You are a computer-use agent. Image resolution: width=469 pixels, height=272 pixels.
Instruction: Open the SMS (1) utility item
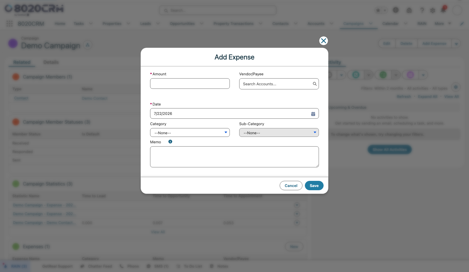point(157,266)
